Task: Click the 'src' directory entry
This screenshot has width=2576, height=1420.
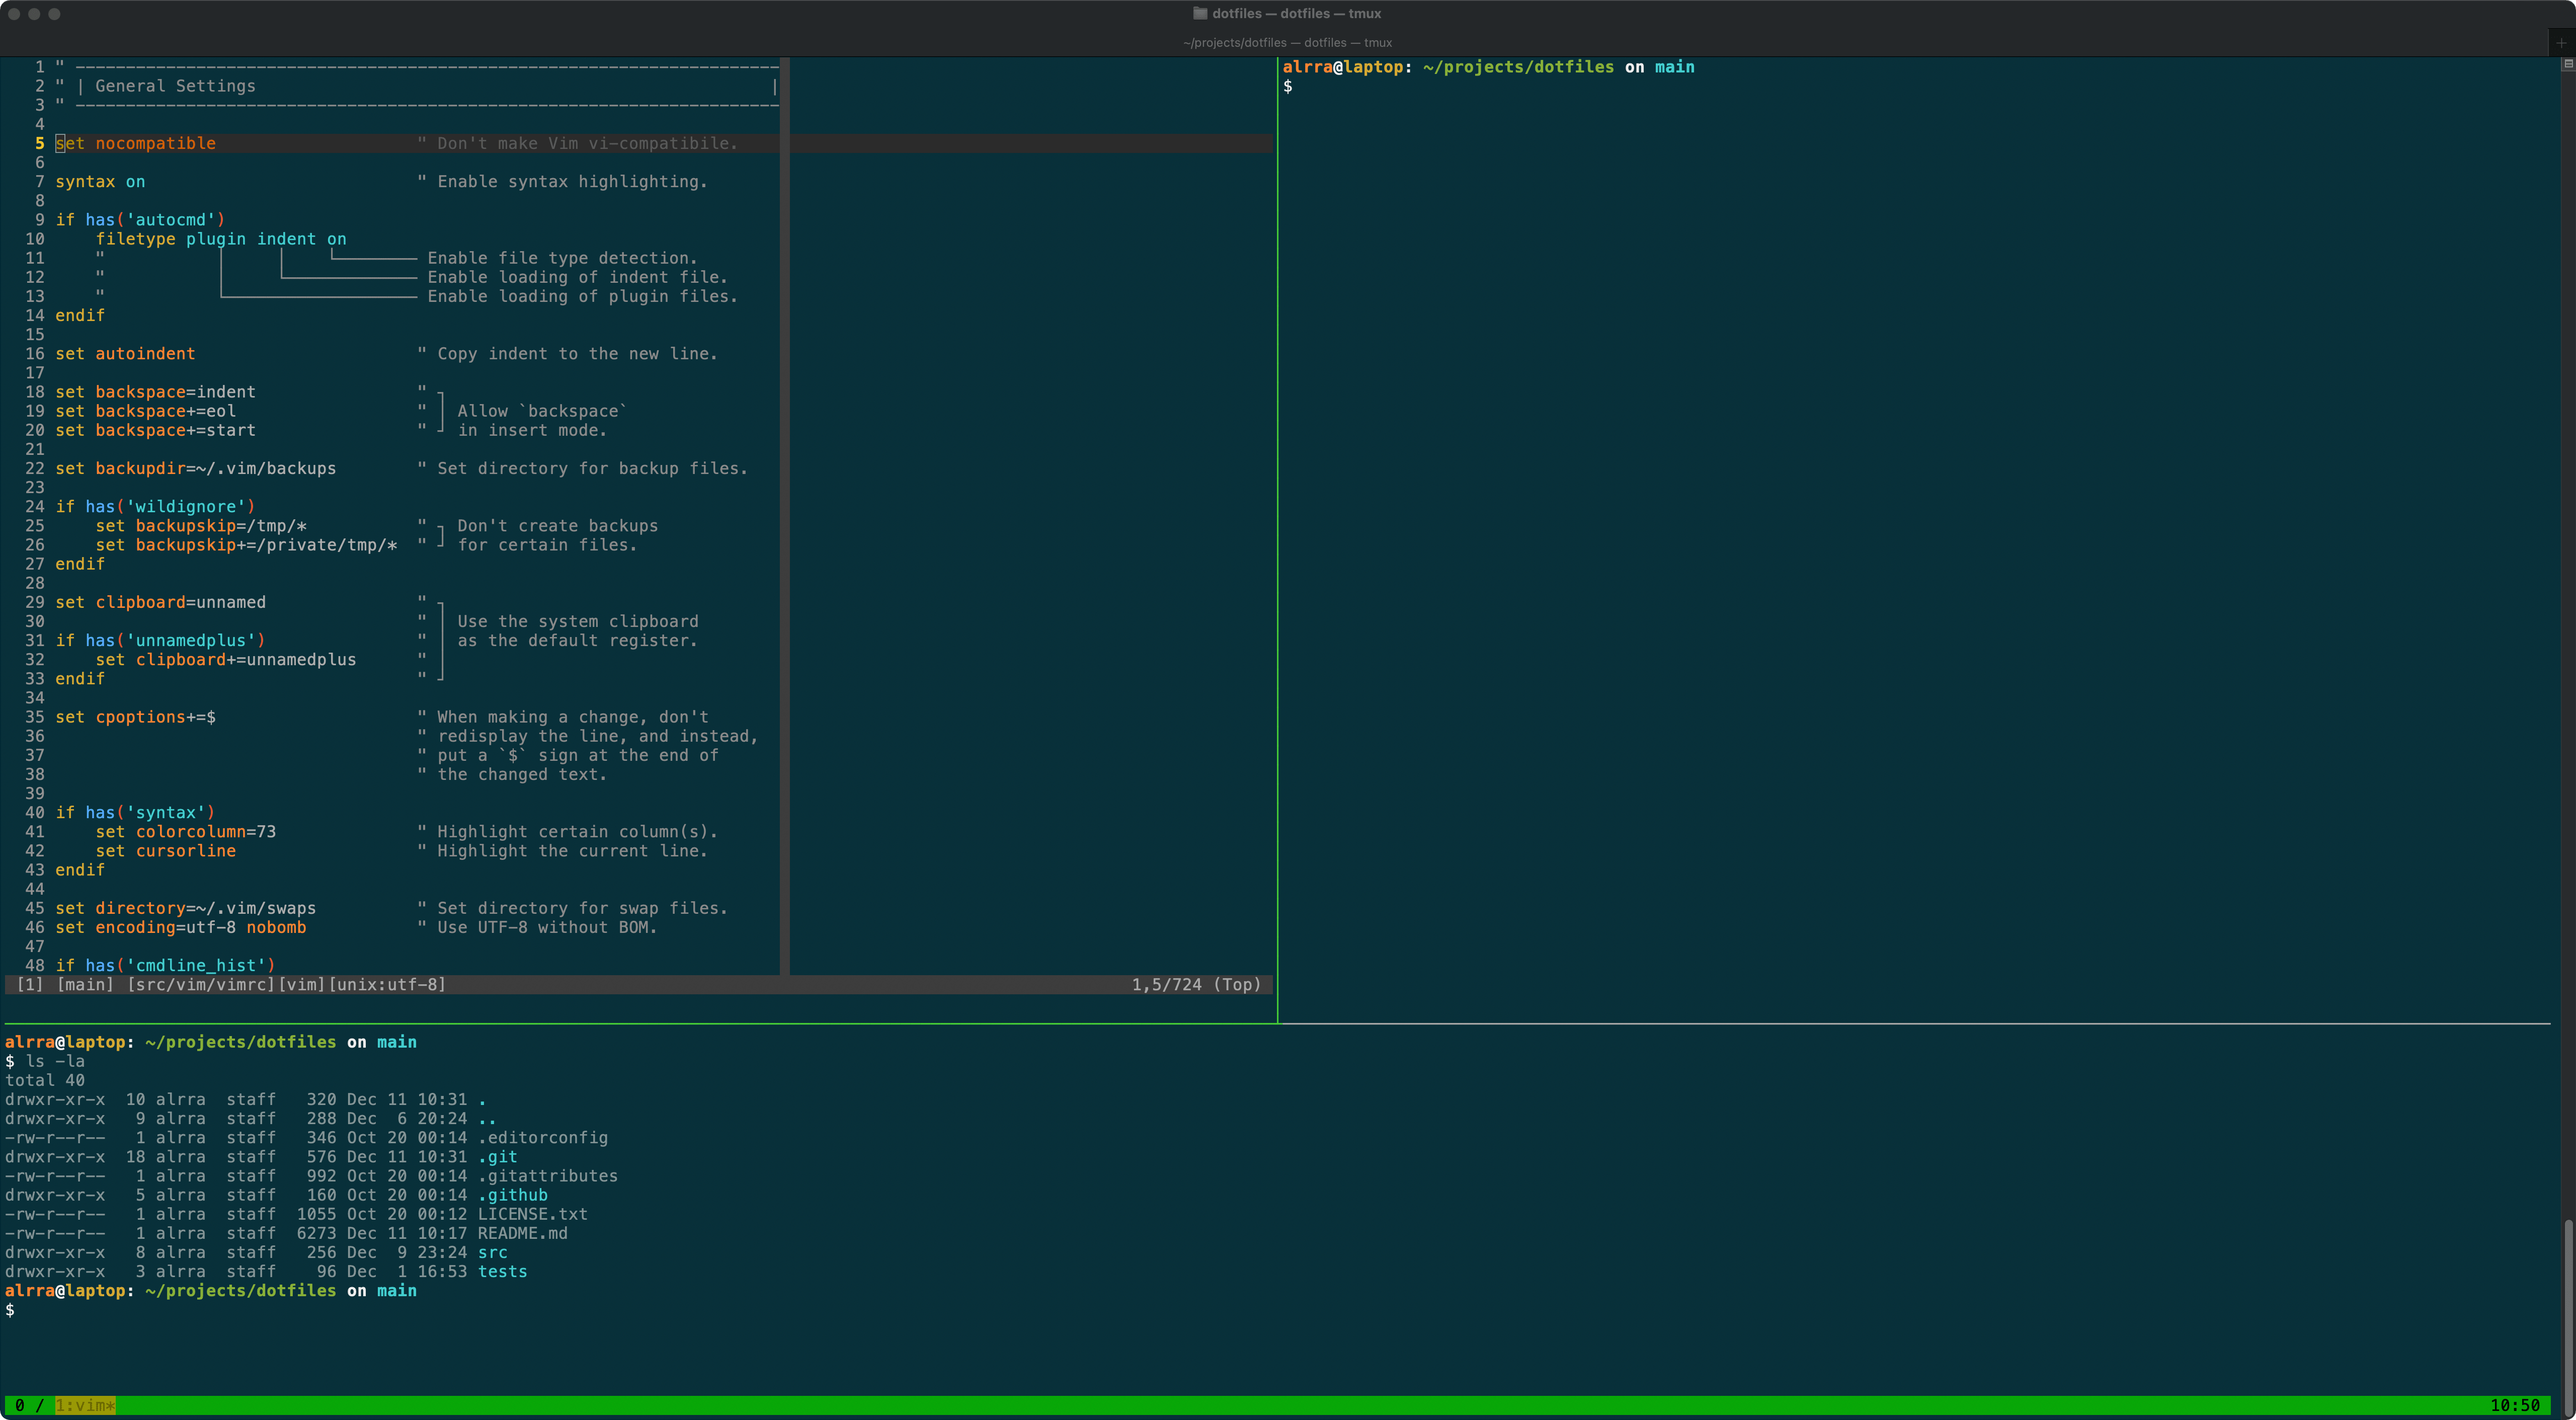Action: point(492,1252)
